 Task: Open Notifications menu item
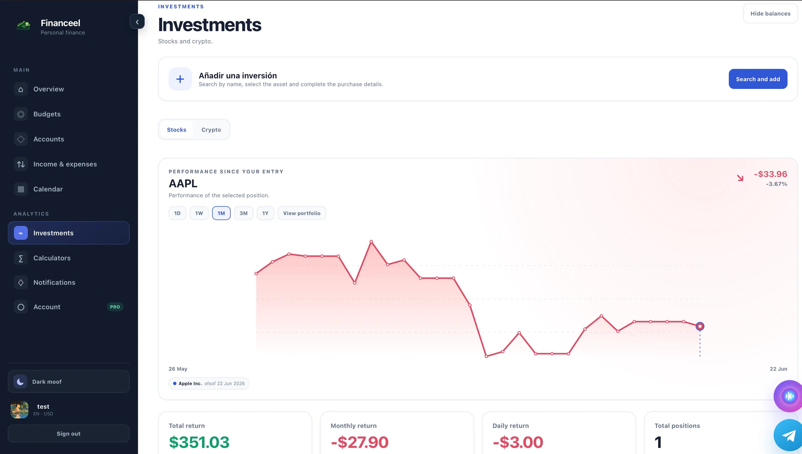coord(69,283)
